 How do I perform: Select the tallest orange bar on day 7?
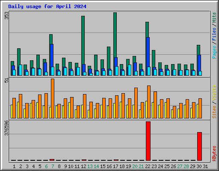[53, 98]
